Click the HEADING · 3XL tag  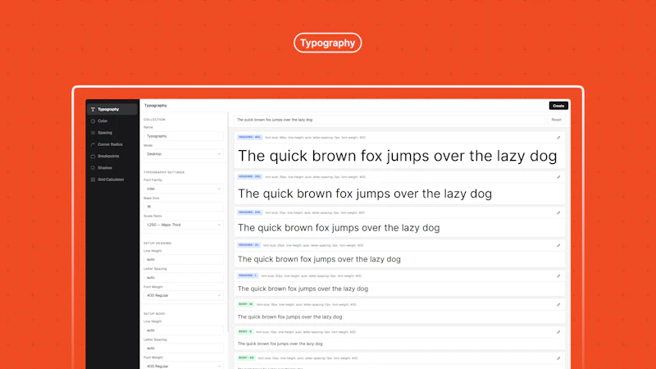coord(250,176)
